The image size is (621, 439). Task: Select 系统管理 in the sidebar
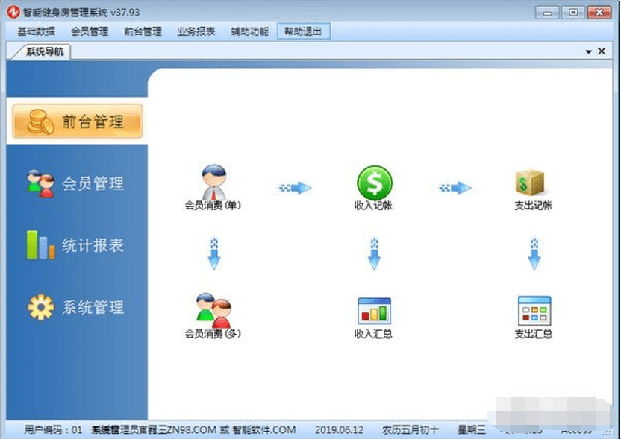tap(76, 307)
